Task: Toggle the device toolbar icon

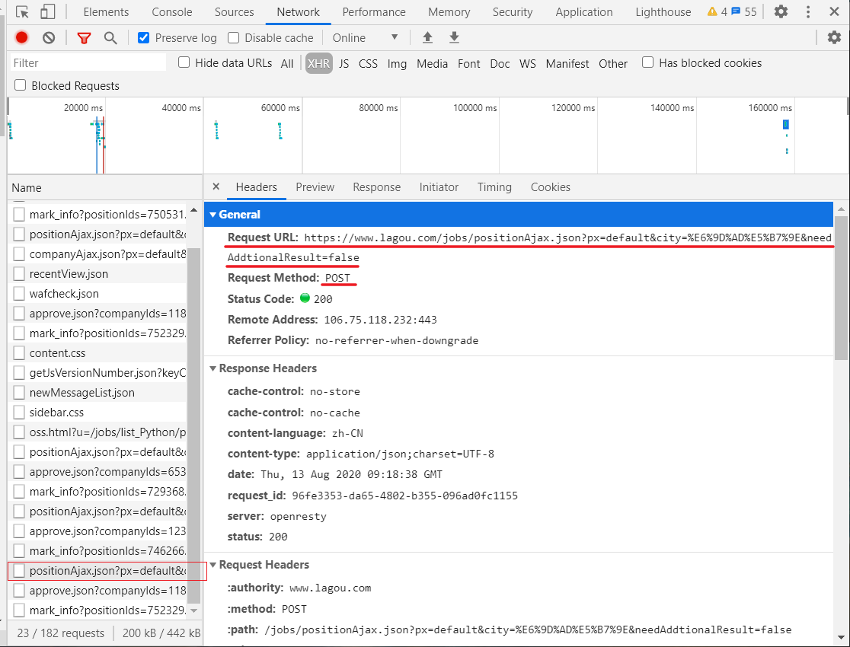Action: tap(47, 12)
